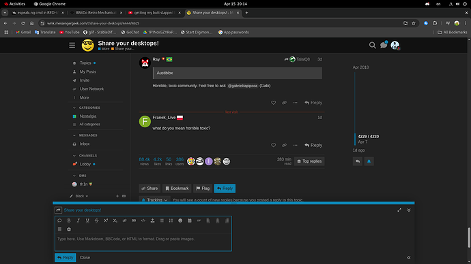Open the chat notifications bubble
The width and height of the screenshot is (471, 264).
[x=384, y=45]
